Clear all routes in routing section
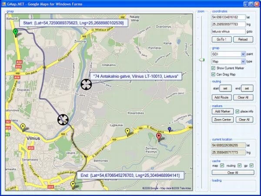 point(243,97)
